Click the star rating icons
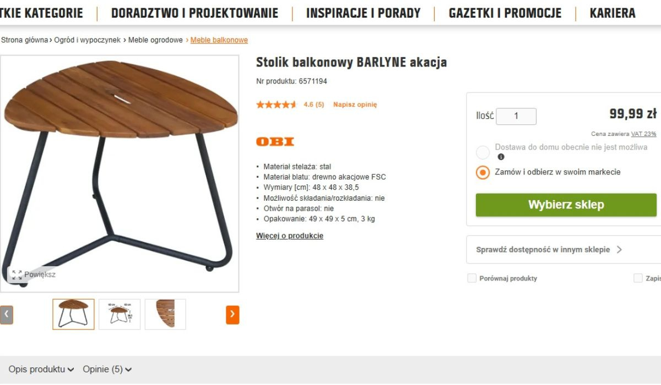The width and height of the screenshot is (661, 385). 277,105
